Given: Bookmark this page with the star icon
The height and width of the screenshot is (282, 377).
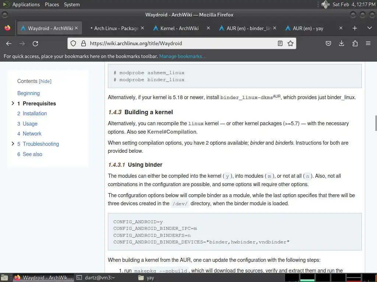Looking at the screenshot, I should coord(290,43).
